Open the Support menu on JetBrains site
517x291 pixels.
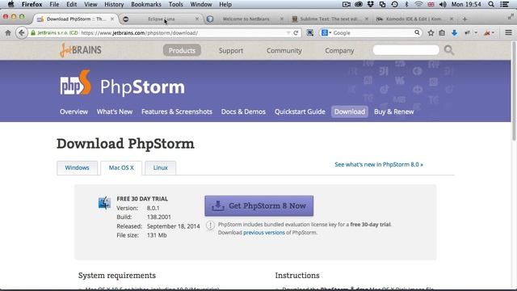231,50
